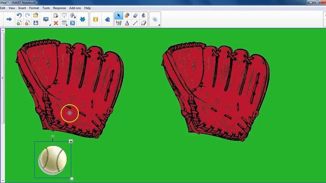Open the Format menu
This screenshot has height=183, width=326.
tap(34, 8)
